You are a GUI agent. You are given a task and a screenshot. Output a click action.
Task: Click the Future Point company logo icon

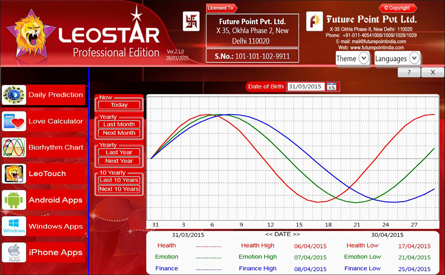click(314, 21)
